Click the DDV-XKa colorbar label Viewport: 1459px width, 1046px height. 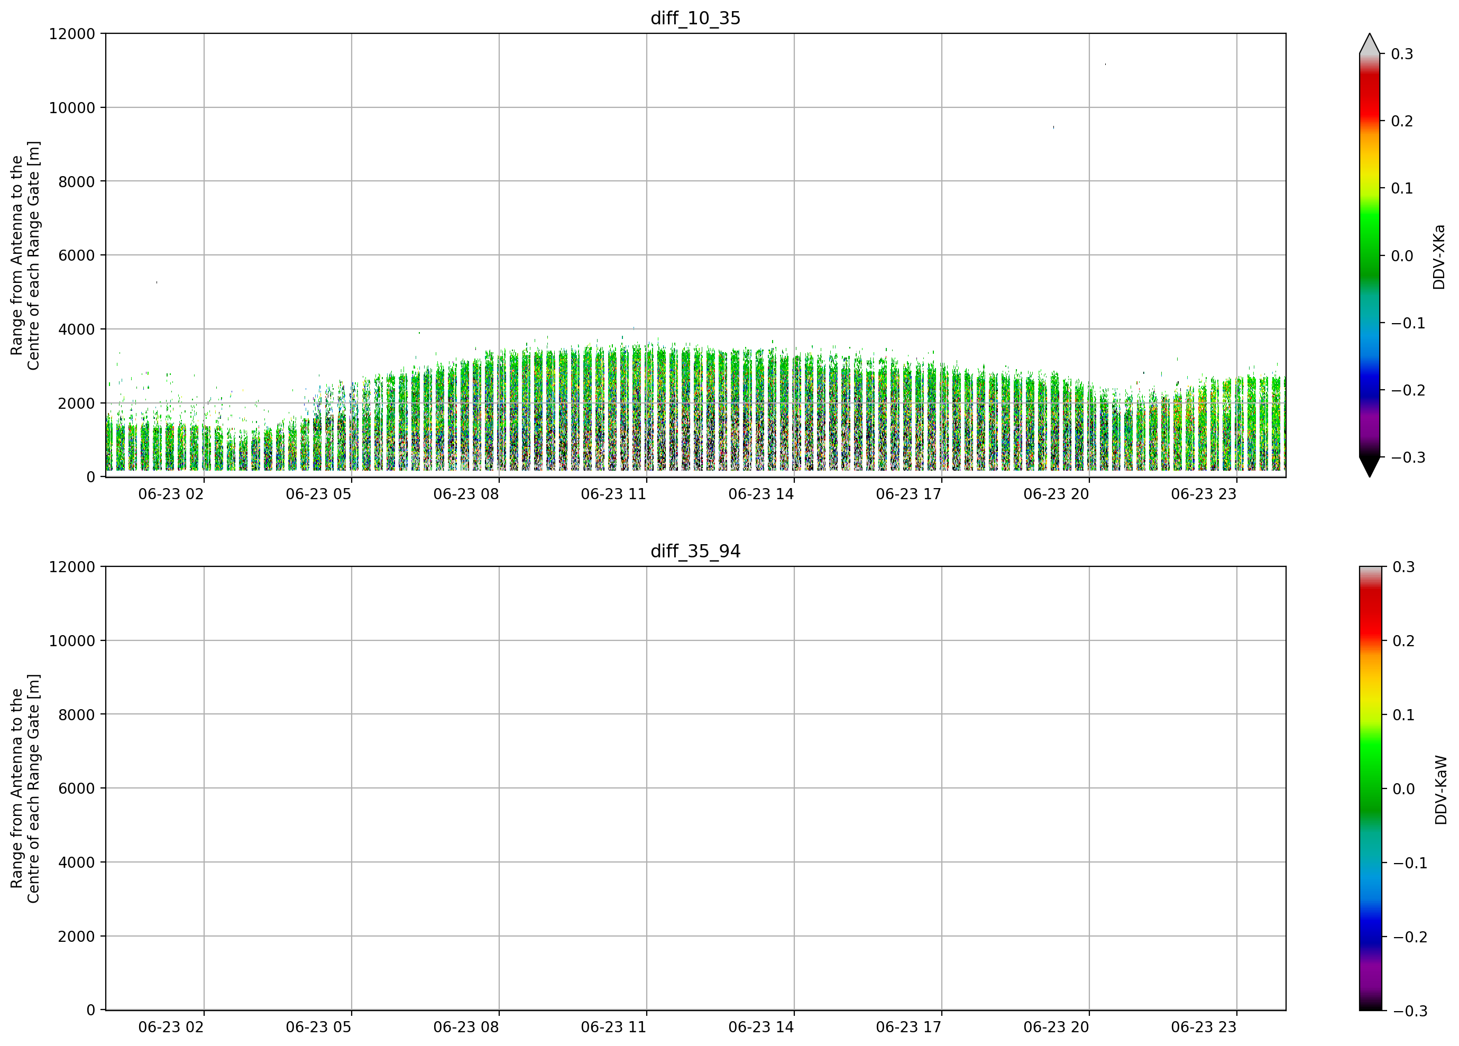[x=1439, y=256]
